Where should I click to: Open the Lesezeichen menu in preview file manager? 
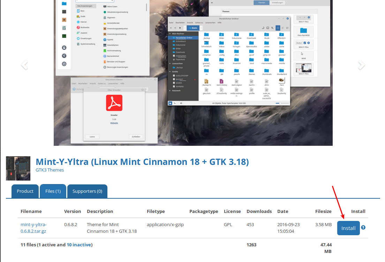point(210,23)
